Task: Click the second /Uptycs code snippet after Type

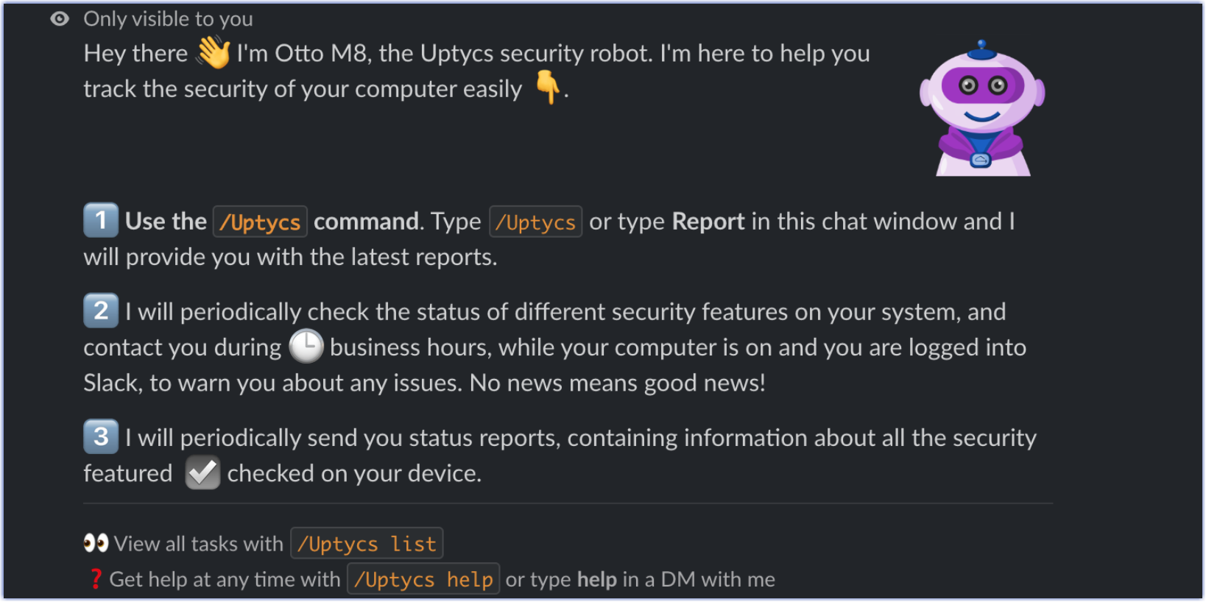Action: 535,222
